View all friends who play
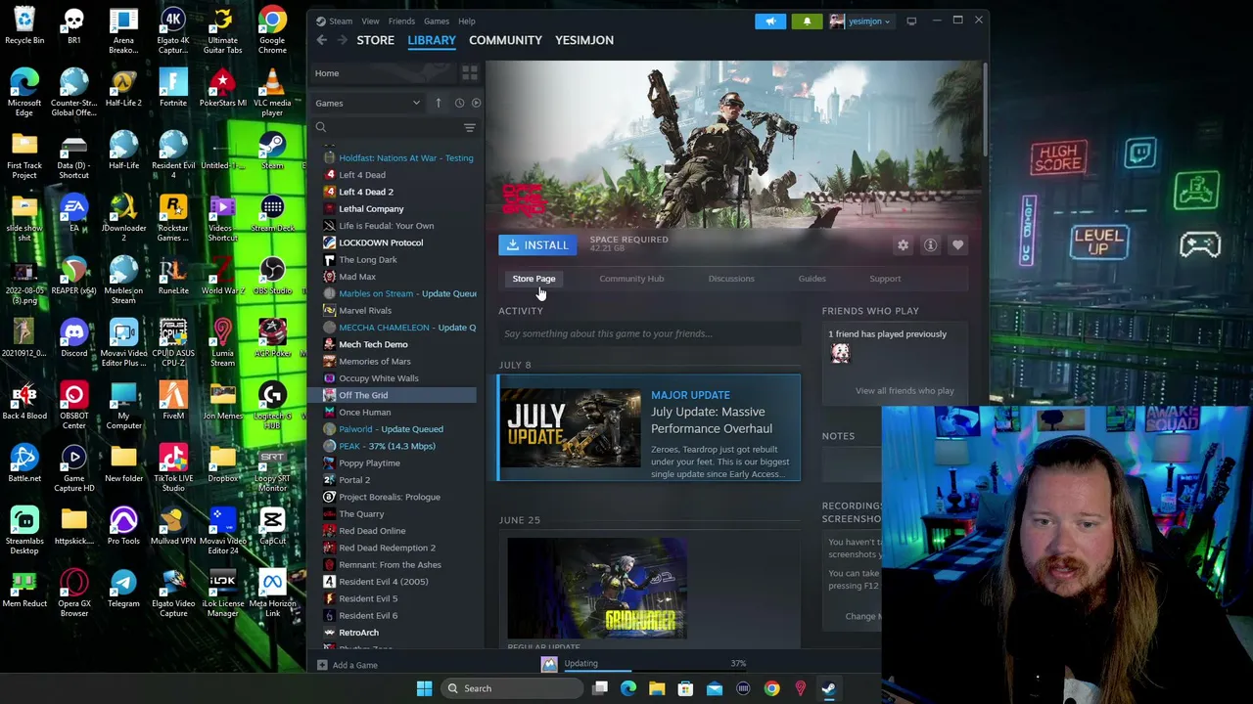Image resolution: width=1253 pixels, height=704 pixels. [x=905, y=391]
